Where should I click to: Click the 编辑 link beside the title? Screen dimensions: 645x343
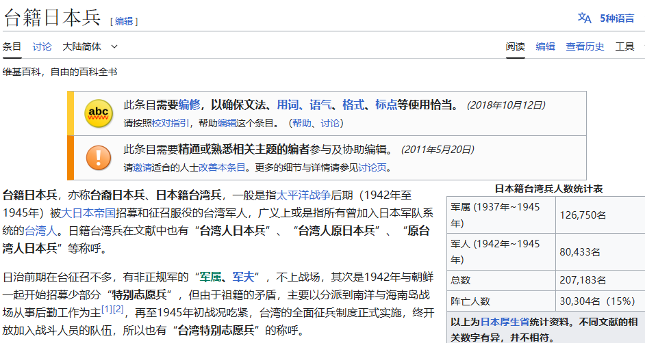[124, 21]
